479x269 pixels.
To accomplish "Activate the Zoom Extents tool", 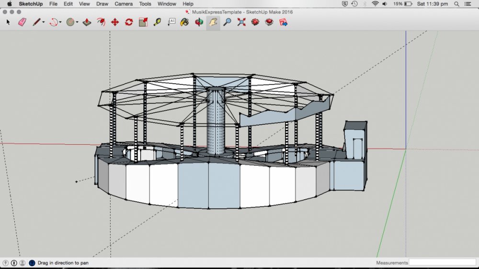I will [x=241, y=22].
